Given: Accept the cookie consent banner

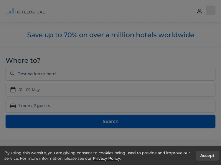Looking at the screenshot, I should (207, 156).
